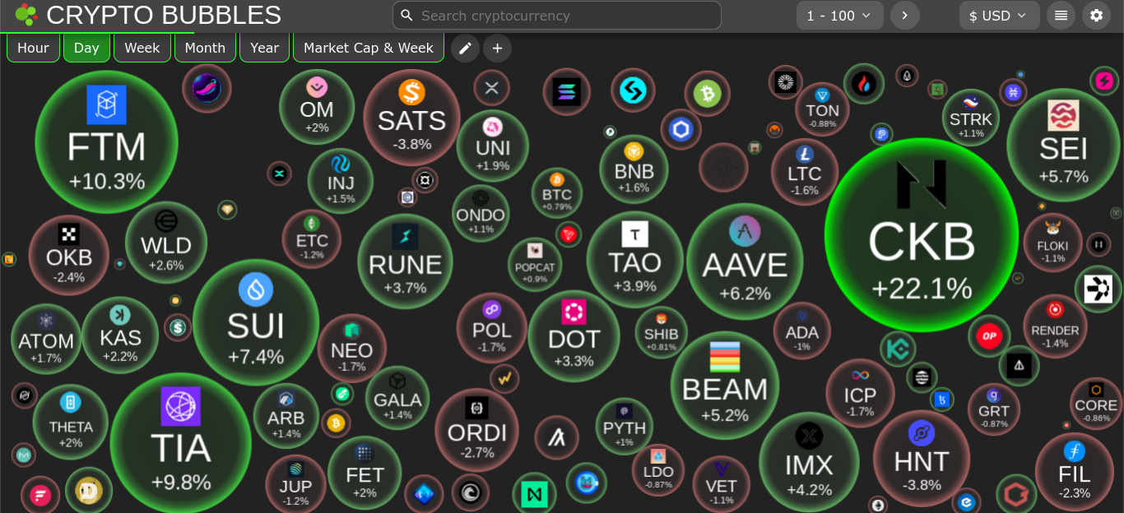Screen dimensions: 1124x513
Task: Select the ATOM bubble
Action: click(x=46, y=339)
